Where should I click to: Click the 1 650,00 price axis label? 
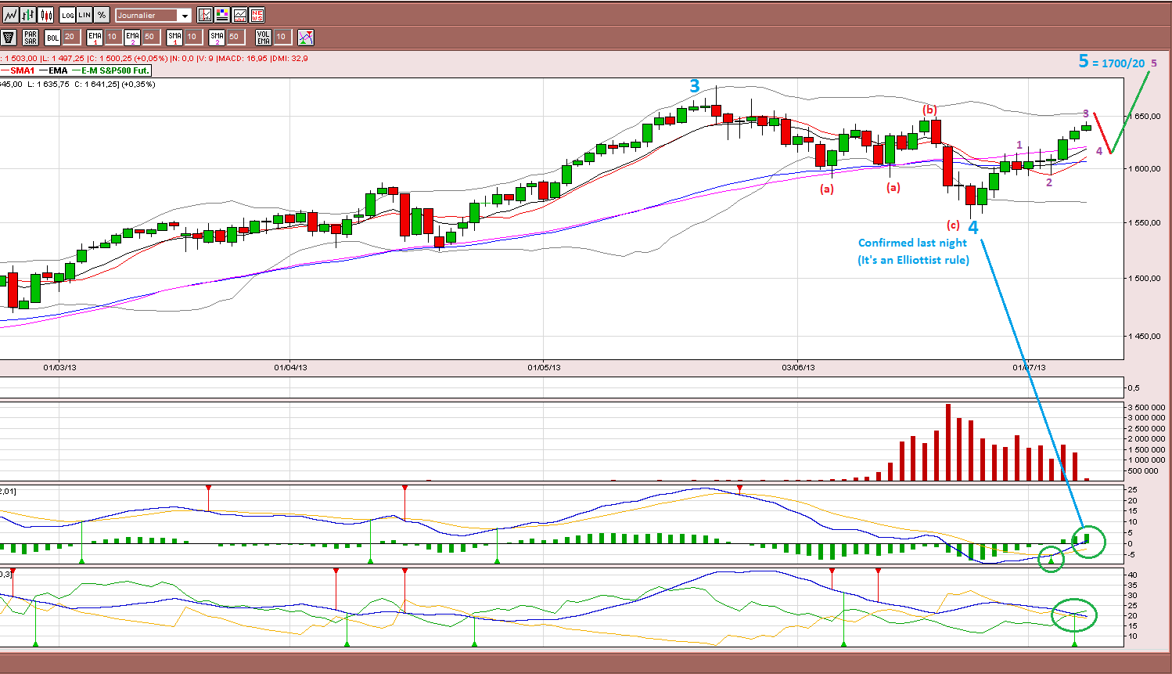coord(1144,116)
